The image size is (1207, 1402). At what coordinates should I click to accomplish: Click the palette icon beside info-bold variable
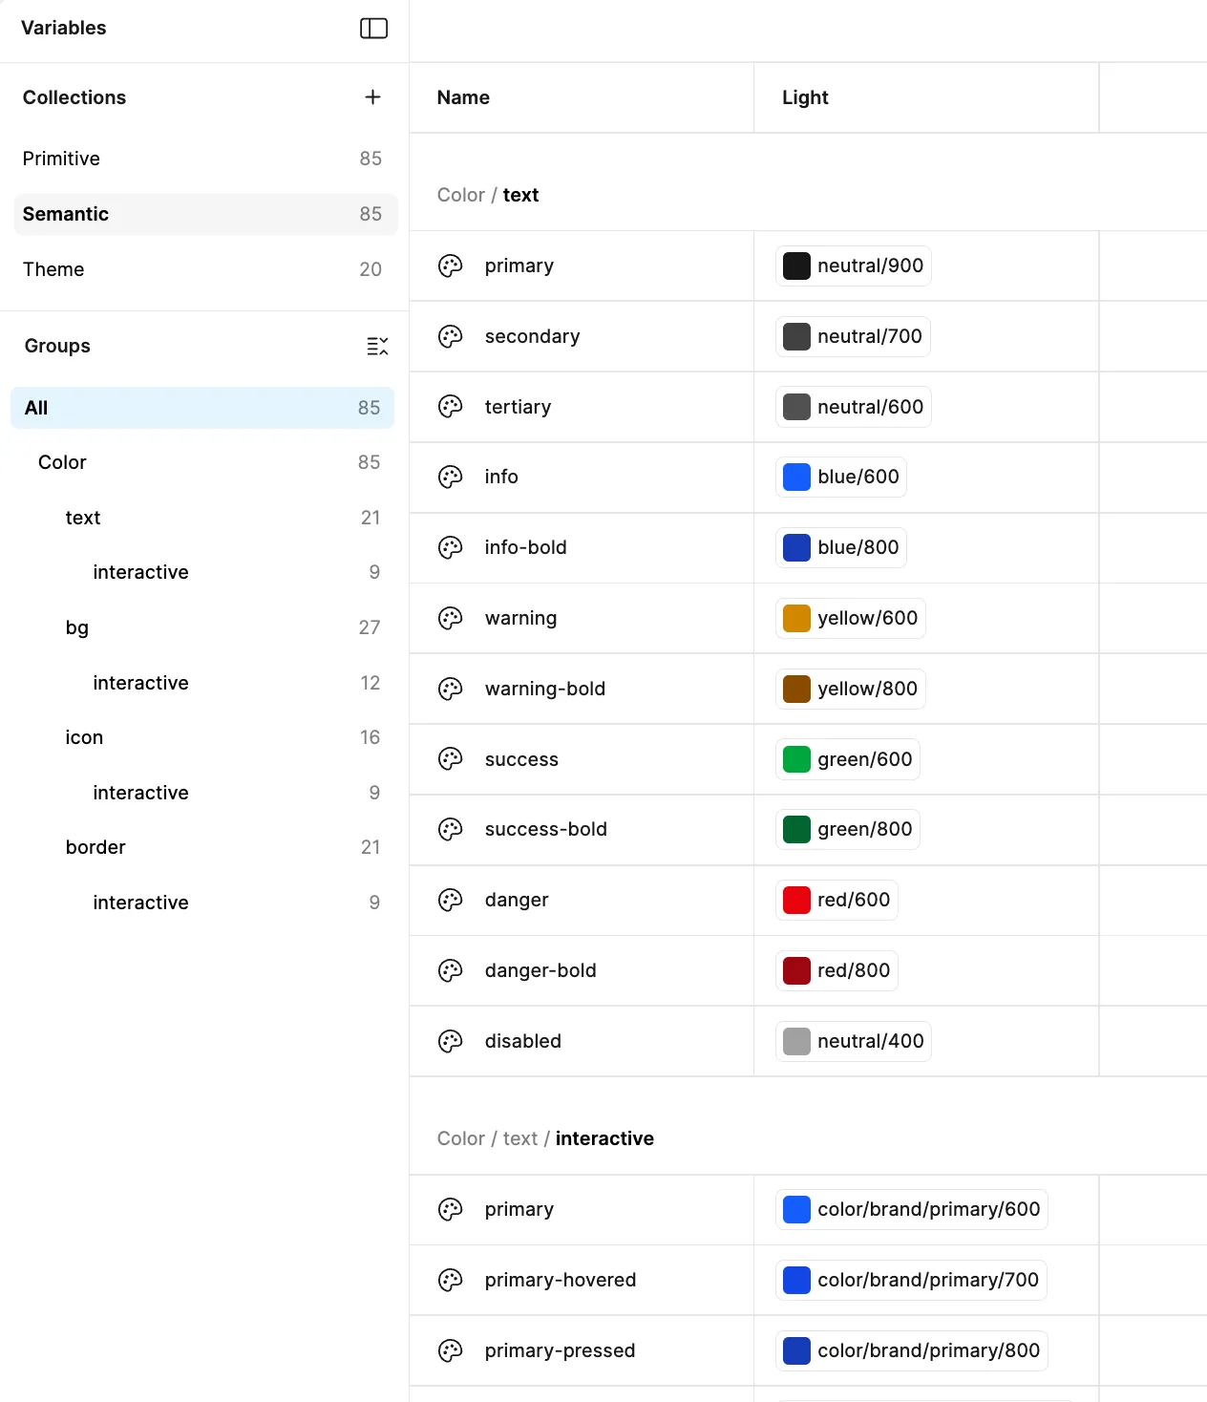[x=450, y=547]
